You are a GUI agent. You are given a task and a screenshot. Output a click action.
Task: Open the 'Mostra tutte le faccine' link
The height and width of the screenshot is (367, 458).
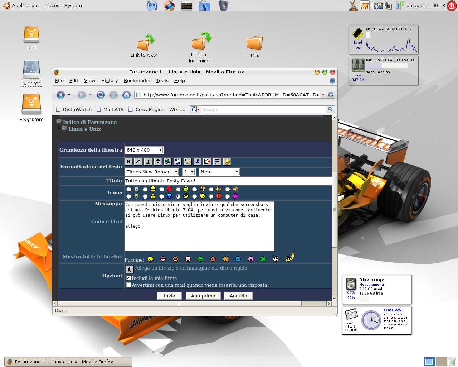[92, 257]
